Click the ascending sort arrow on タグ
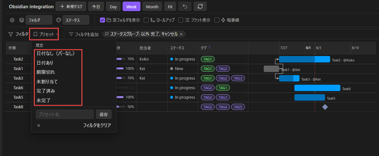The height and width of the screenshot is (156, 379). click(209, 48)
